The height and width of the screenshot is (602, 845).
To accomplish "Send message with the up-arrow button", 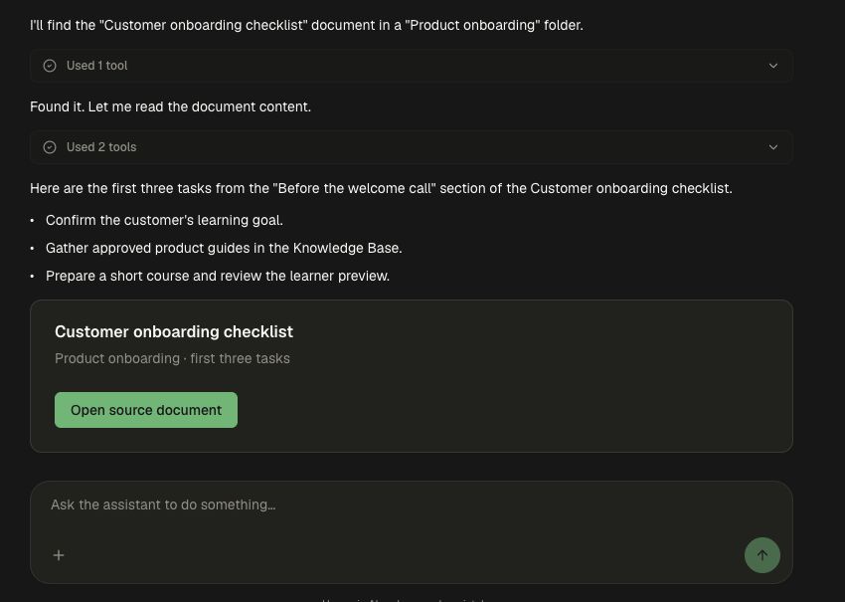I will coord(762,555).
